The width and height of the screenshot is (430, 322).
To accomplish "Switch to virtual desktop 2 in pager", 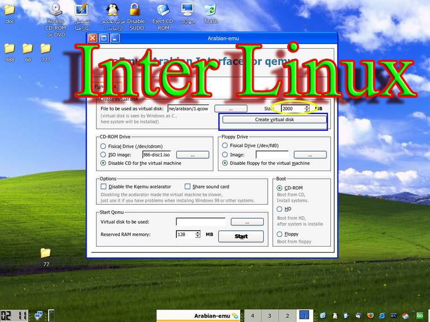I will (x=287, y=316).
